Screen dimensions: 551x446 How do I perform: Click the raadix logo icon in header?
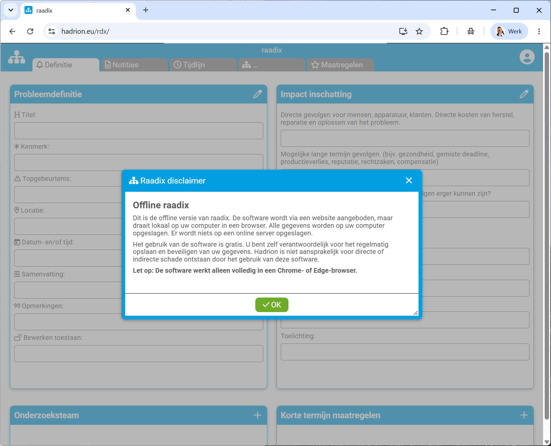point(17,57)
